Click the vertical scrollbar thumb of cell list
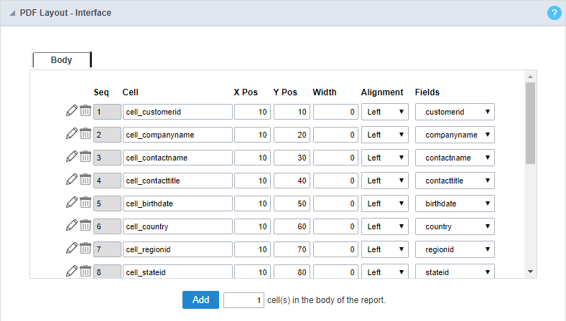This screenshot has width=566, height=321. point(530,123)
